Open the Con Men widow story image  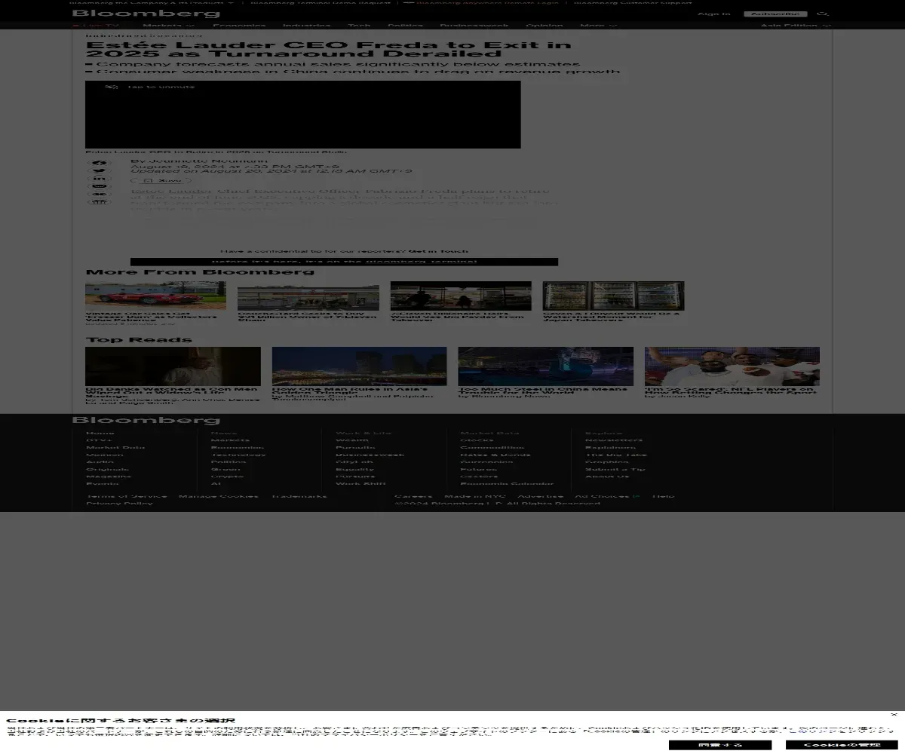pyautogui.click(x=173, y=366)
